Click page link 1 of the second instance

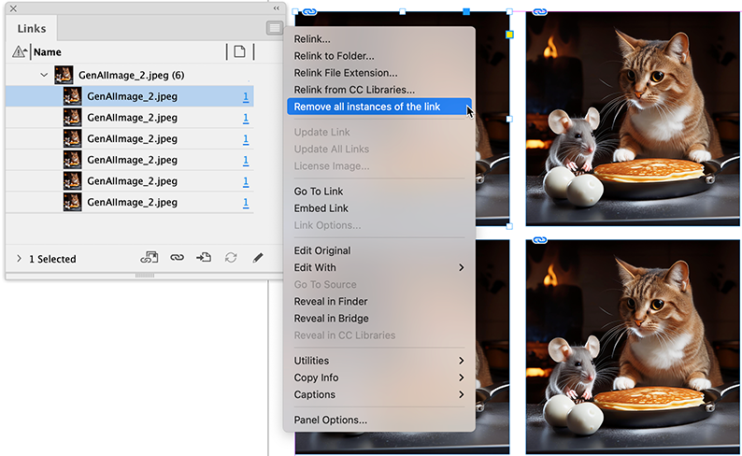pyautogui.click(x=246, y=118)
